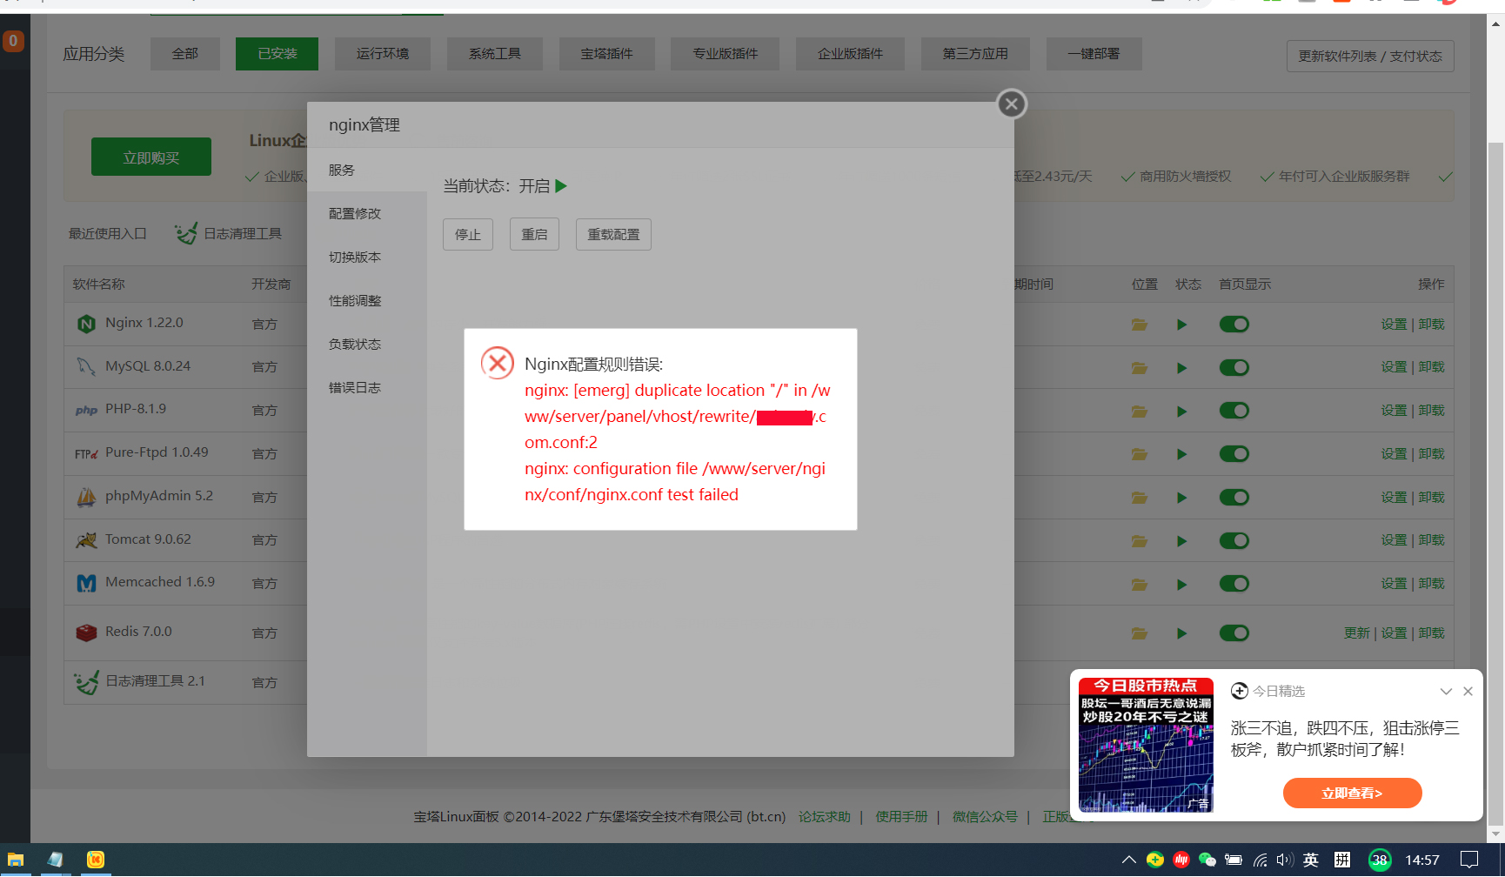Click the volume icon in system tray
The width and height of the screenshot is (1505, 877).
1285,860
